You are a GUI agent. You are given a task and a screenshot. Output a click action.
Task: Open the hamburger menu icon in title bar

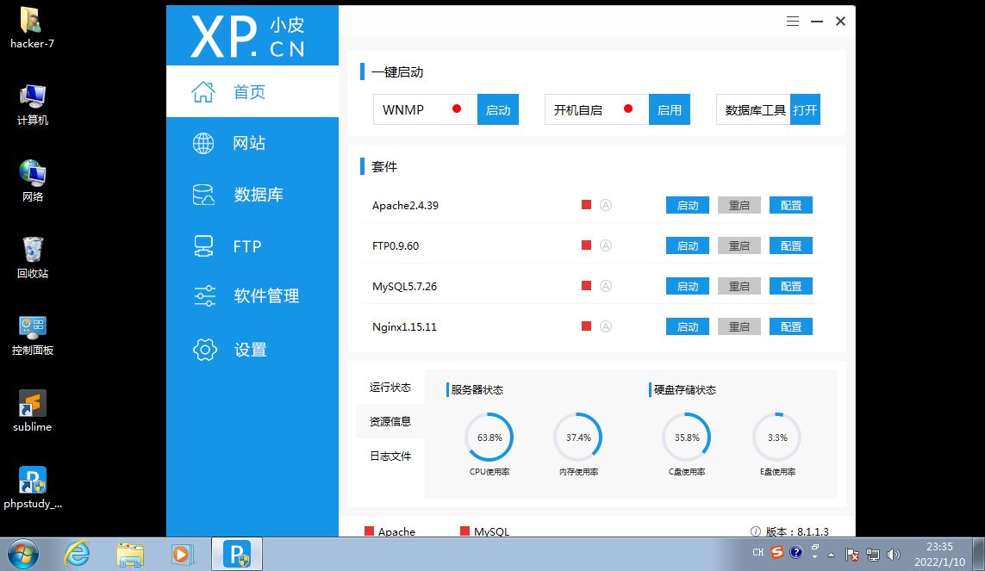[x=793, y=22]
